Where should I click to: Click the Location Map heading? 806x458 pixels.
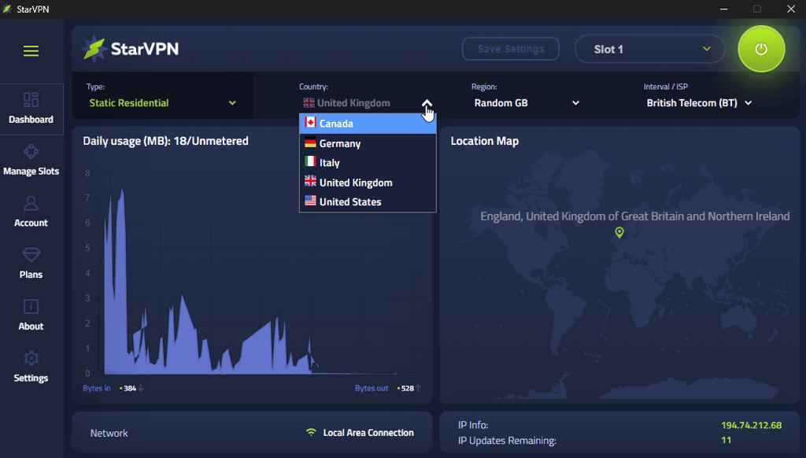484,141
